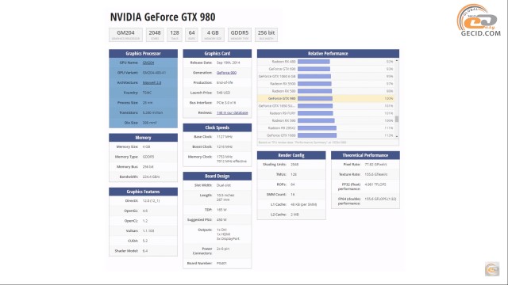Viewport: 508px width, 285px height.
Task: Click the Relative Performance section header
Action: (328, 54)
